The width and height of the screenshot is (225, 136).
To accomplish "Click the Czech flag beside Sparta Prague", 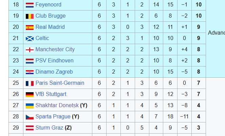I will pyautogui.click(x=30, y=117).
